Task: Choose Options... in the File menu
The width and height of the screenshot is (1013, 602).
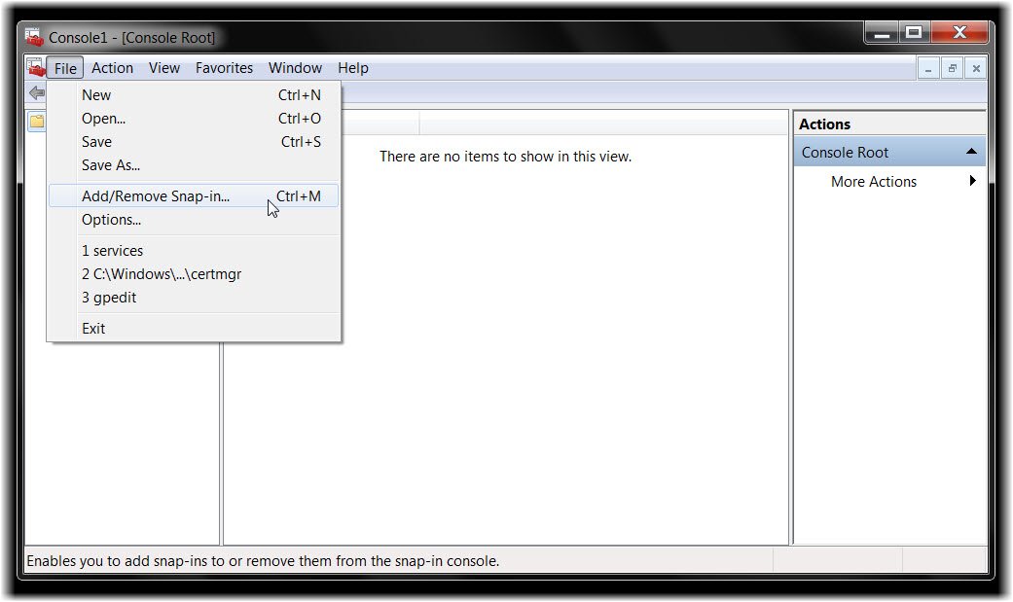Action: click(194, 220)
